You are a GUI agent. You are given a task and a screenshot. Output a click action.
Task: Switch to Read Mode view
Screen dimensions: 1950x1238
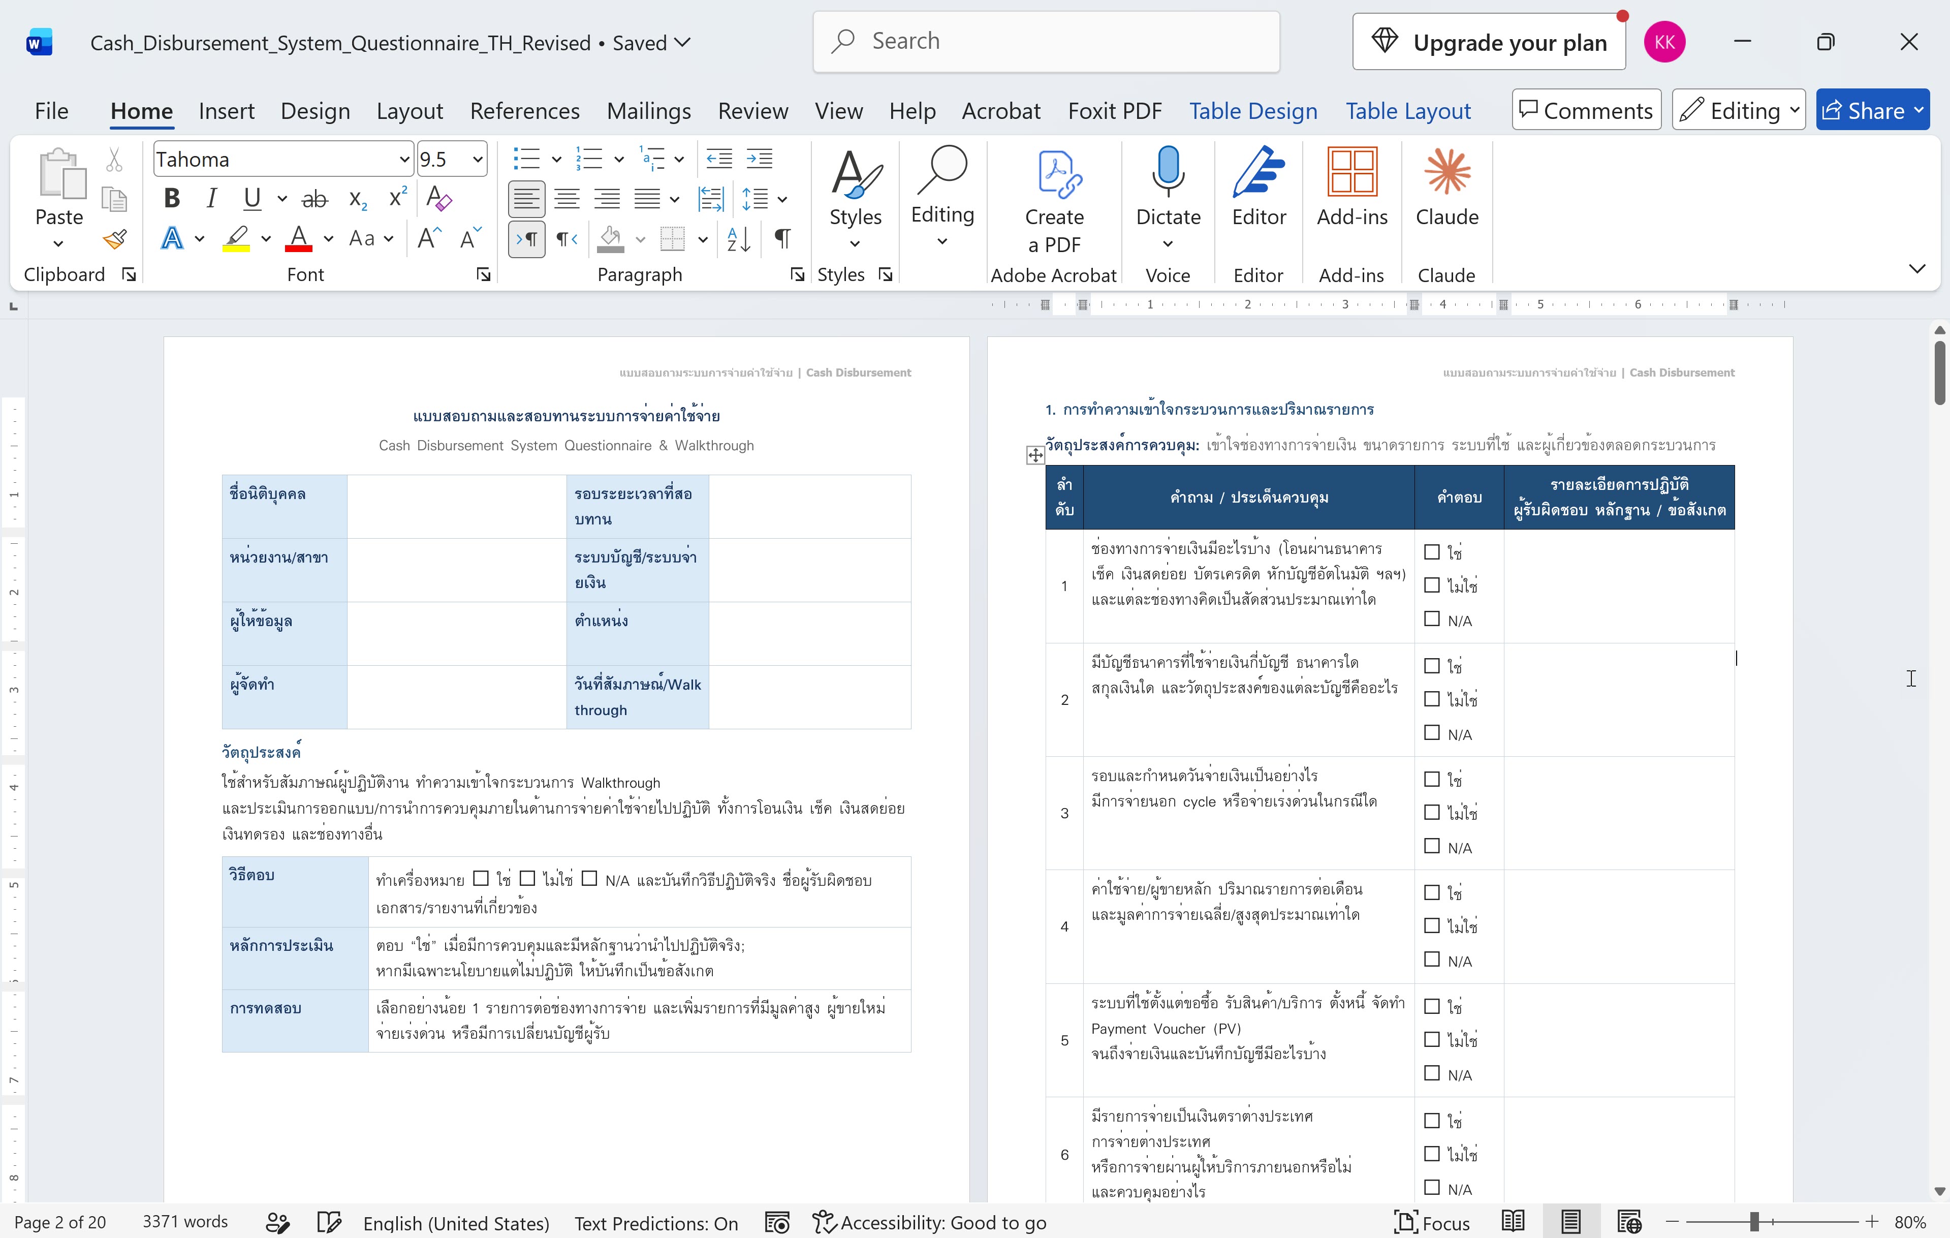(1513, 1222)
